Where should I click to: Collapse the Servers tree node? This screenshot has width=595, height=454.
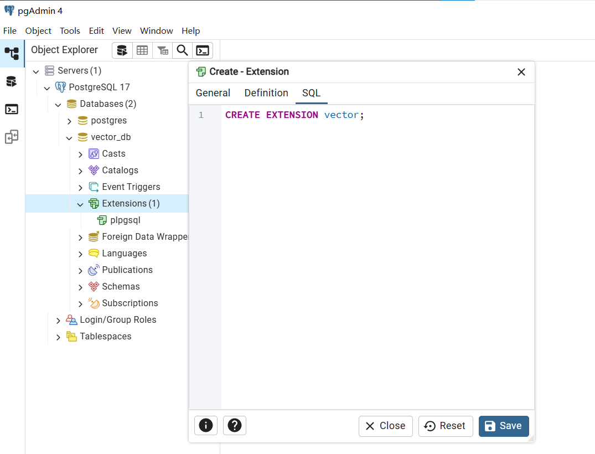coord(36,71)
